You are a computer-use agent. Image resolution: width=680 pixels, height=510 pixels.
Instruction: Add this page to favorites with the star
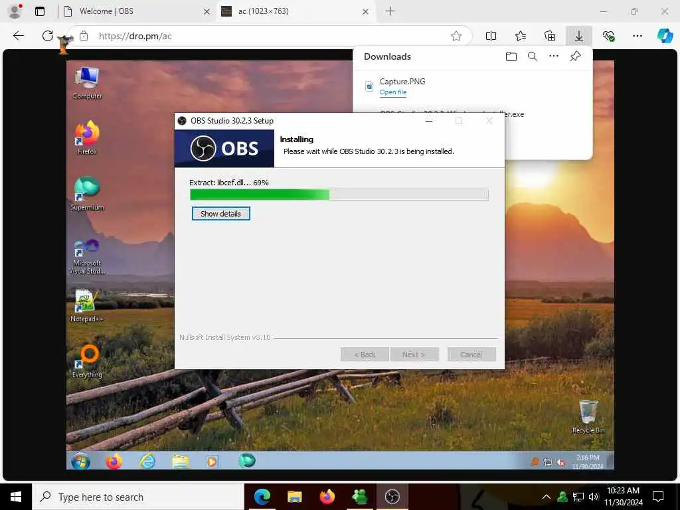pos(456,36)
